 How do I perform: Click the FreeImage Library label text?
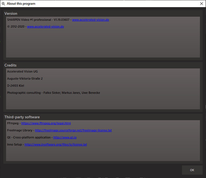tap(20, 131)
